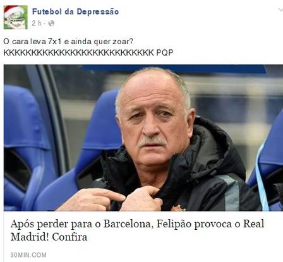The width and height of the screenshot is (283, 262).
Task: Click the club crest on the coach's jacket
Action: [x=178, y=208]
